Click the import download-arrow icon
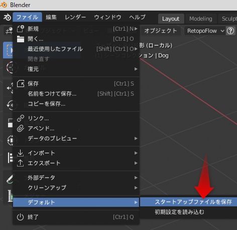This screenshot has height=230, width=237. coord(20,153)
